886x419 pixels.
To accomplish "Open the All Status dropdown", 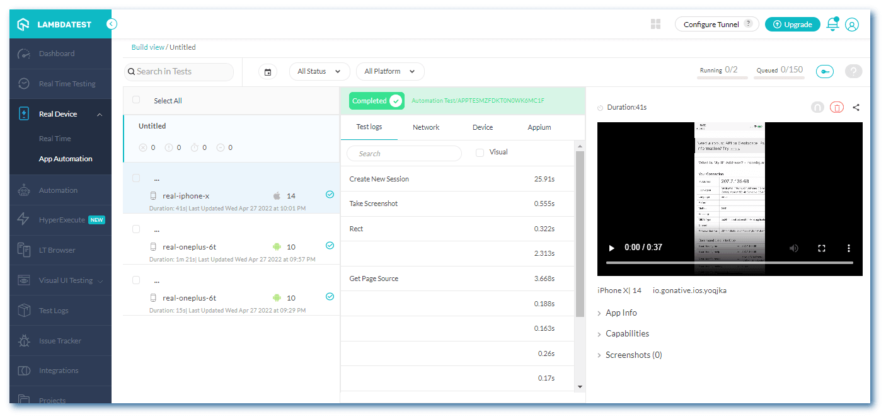I will click(x=319, y=71).
